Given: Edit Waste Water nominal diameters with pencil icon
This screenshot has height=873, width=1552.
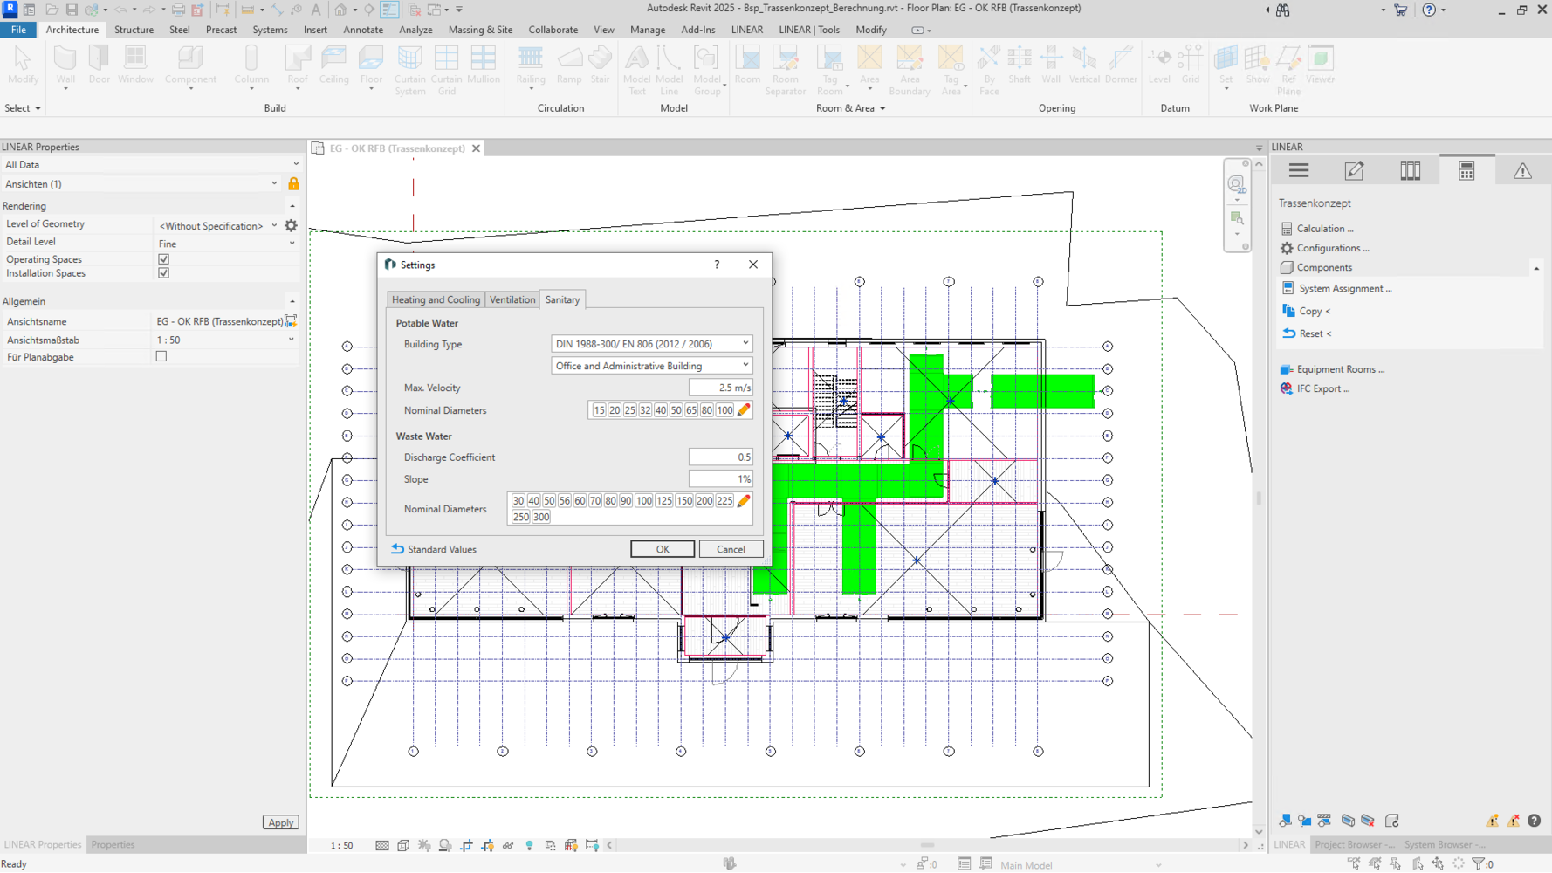Looking at the screenshot, I should 744,501.
